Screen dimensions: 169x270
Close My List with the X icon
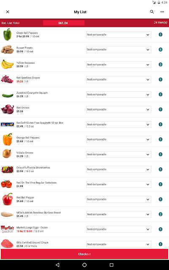(8, 12)
